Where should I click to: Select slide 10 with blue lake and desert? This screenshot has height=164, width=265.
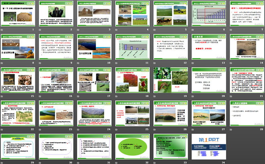[x=94, y=47]
